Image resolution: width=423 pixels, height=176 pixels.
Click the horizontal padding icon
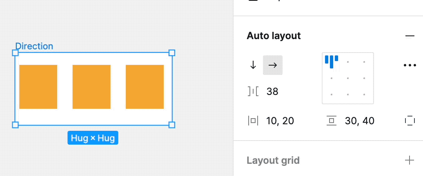pos(253,121)
